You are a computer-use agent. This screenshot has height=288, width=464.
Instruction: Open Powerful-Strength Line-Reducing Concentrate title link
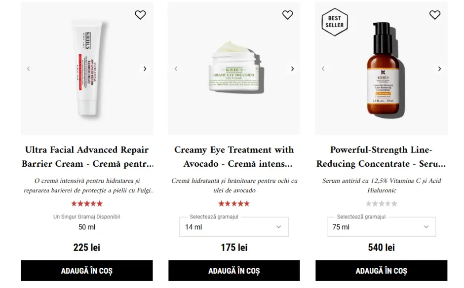click(x=381, y=156)
